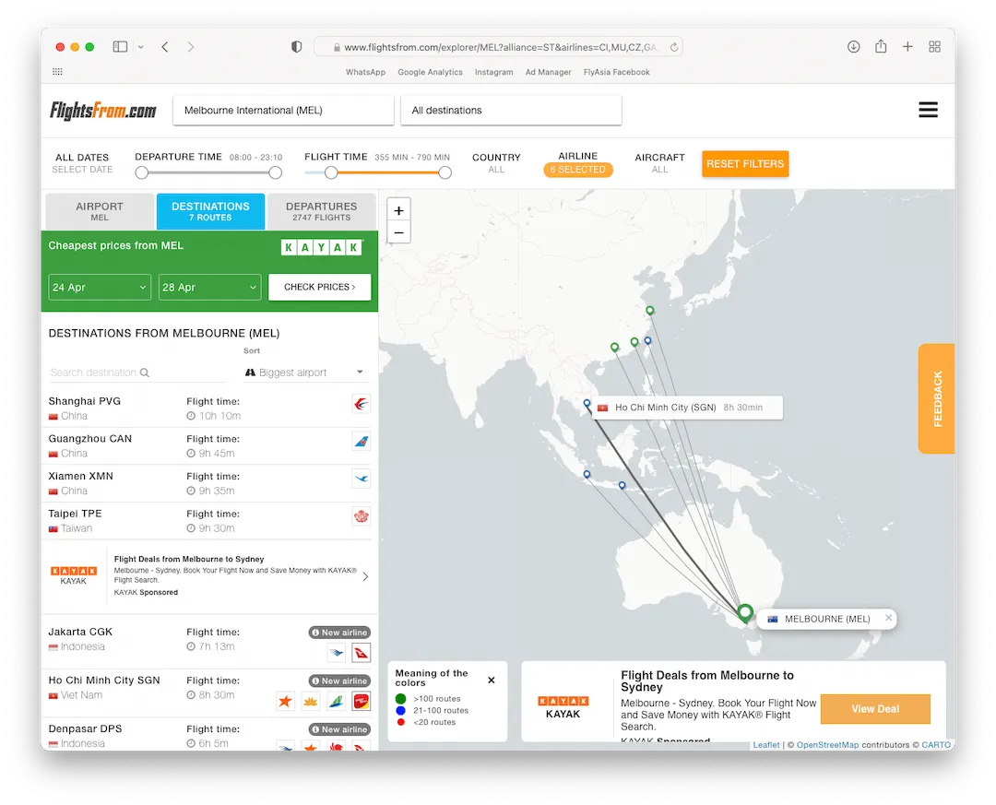Click the right handle of Flight Time slider
Image resolution: width=996 pixels, height=805 pixels.
click(445, 172)
